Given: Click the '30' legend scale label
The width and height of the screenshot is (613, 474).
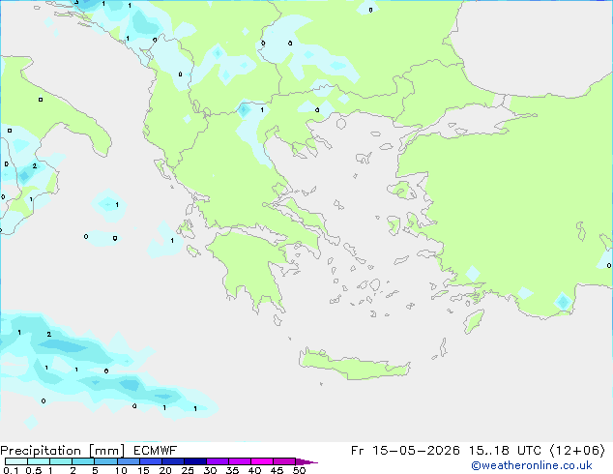Looking at the screenshot, I should [210, 470].
